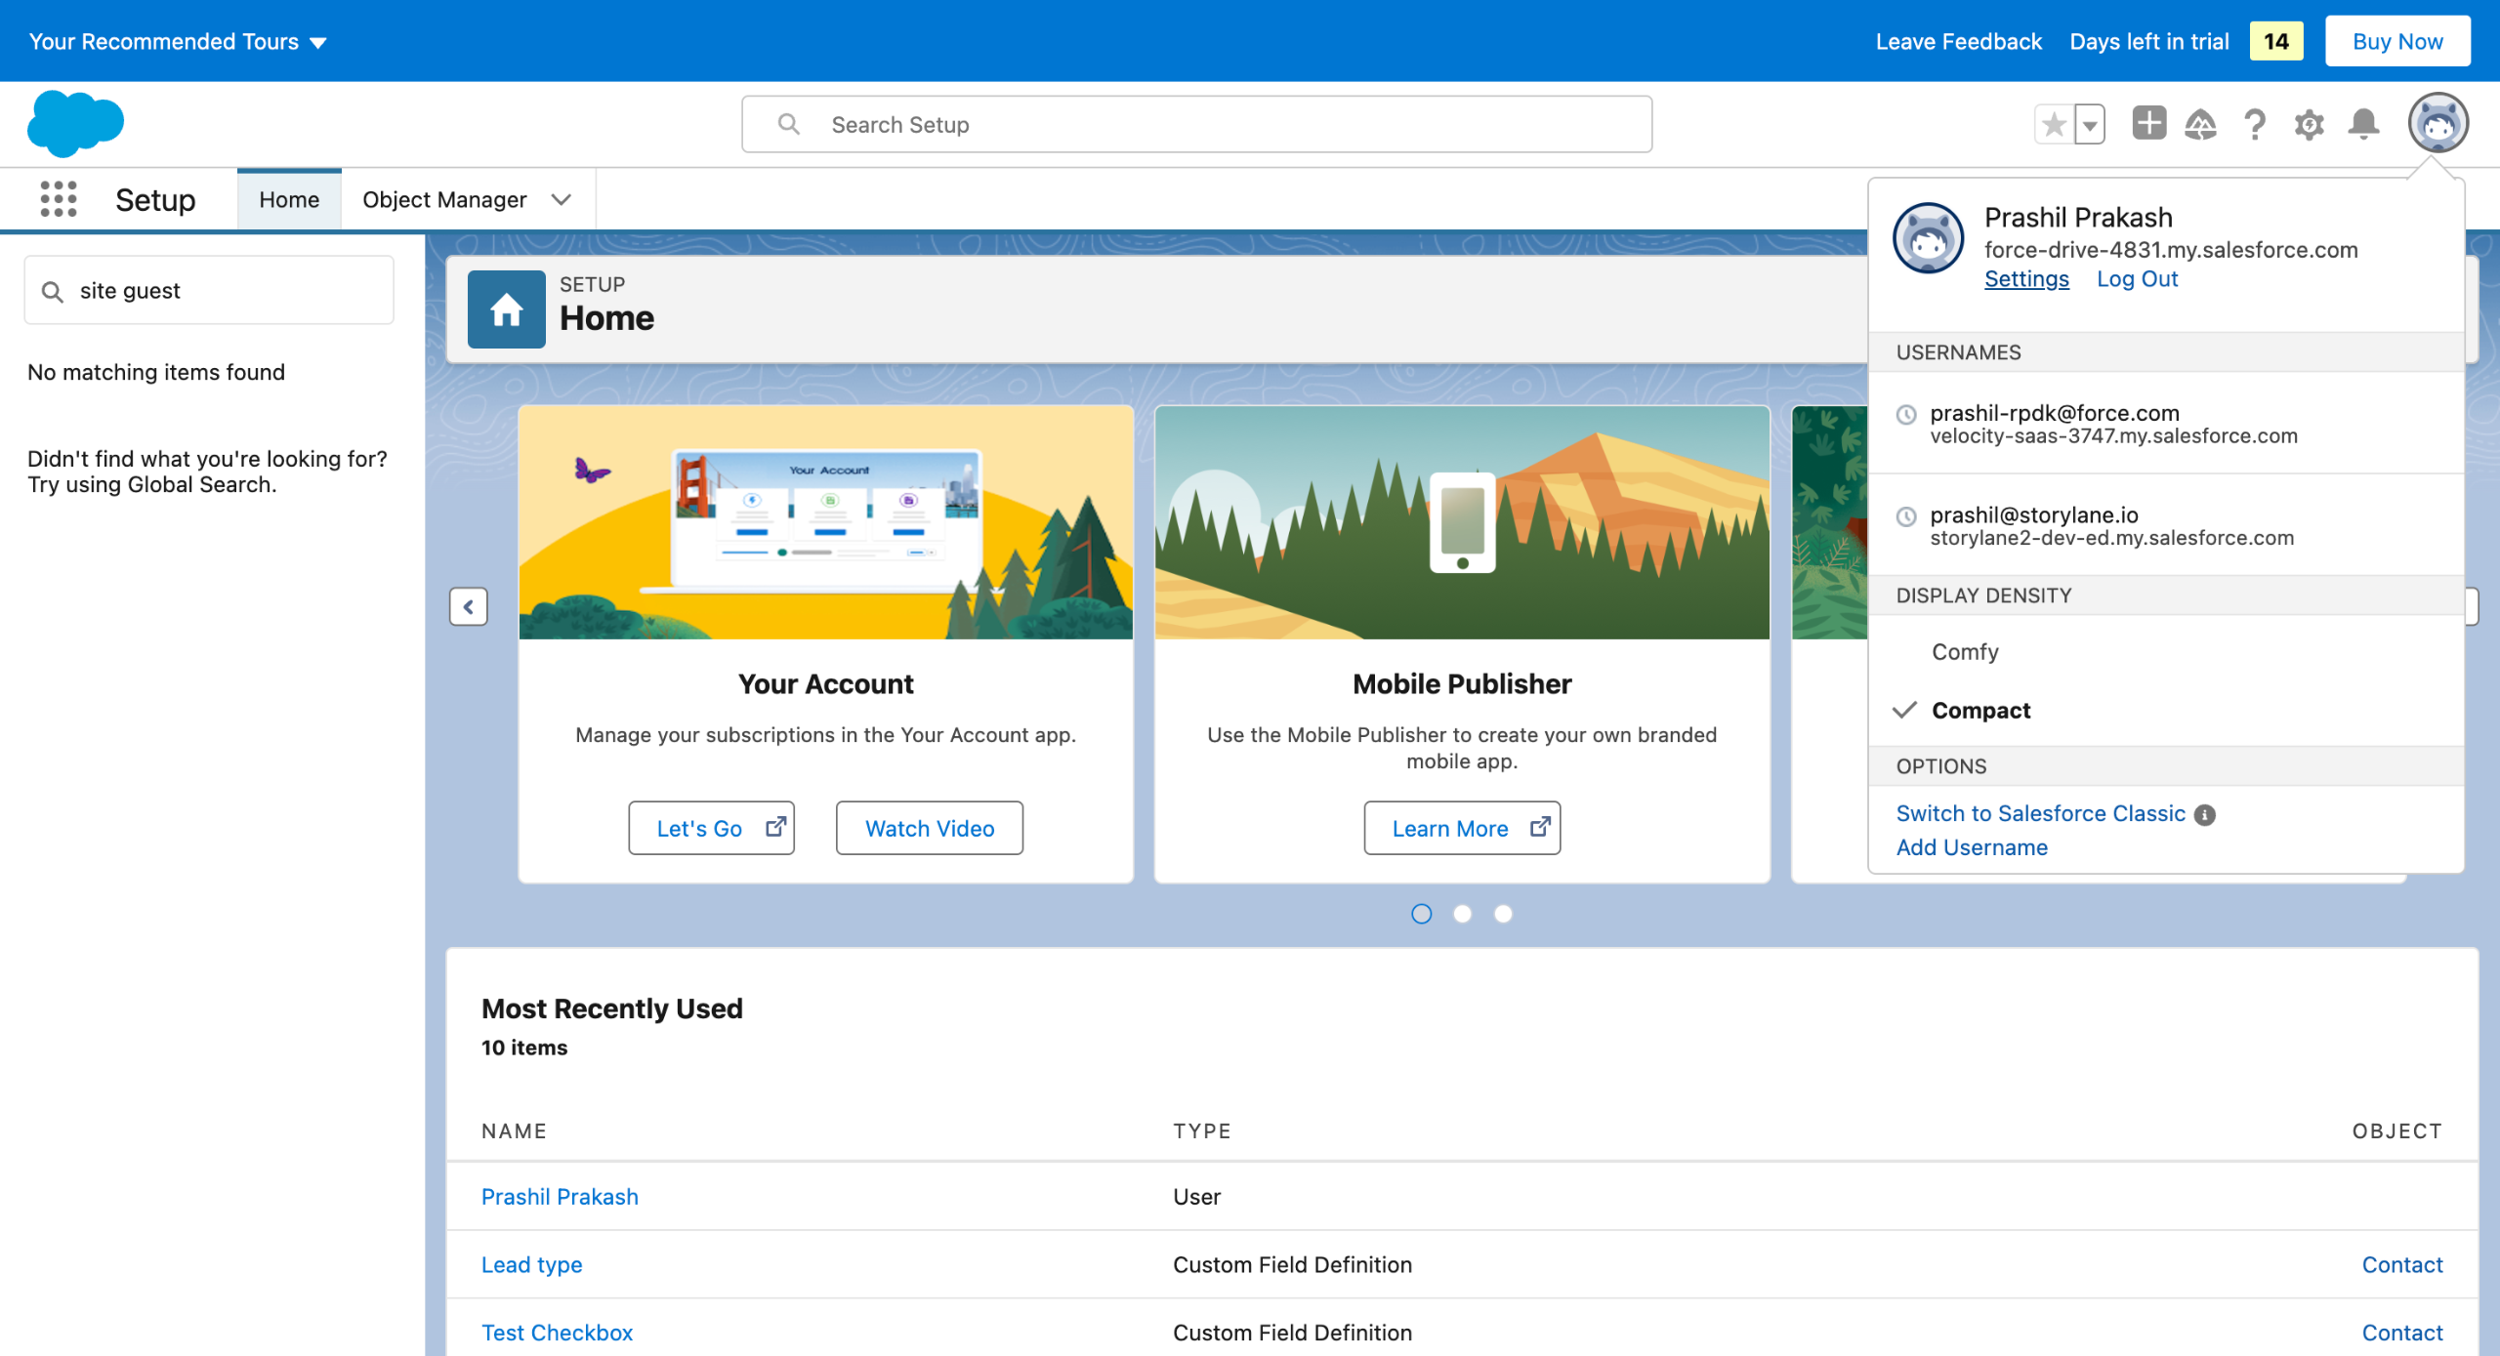The height and width of the screenshot is (1356, 2500).
Task: Open the Lead type recent item
Action: pos(531,1264)
